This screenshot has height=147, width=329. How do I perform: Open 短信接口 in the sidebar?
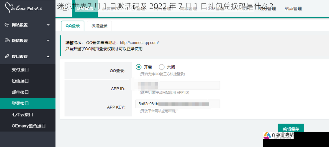tap(28, 81)
